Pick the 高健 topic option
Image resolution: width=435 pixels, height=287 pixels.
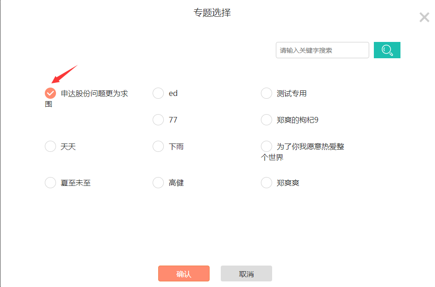[158, 183]
